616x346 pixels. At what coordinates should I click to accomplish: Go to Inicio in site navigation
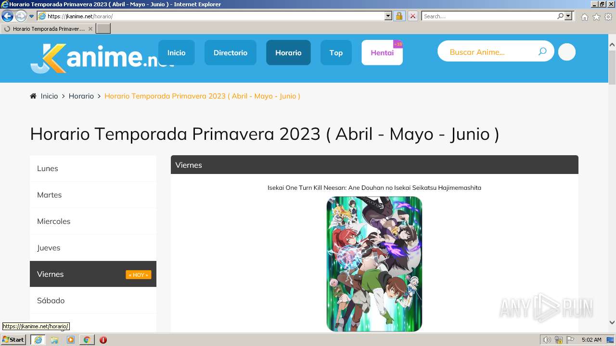177,52
